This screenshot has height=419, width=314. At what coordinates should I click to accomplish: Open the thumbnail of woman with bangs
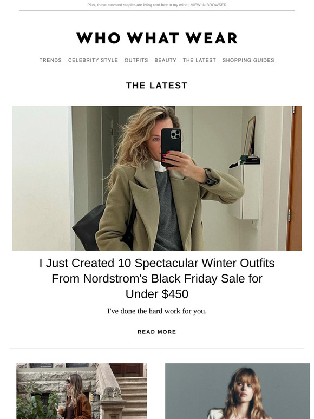[x=238, y=391]
